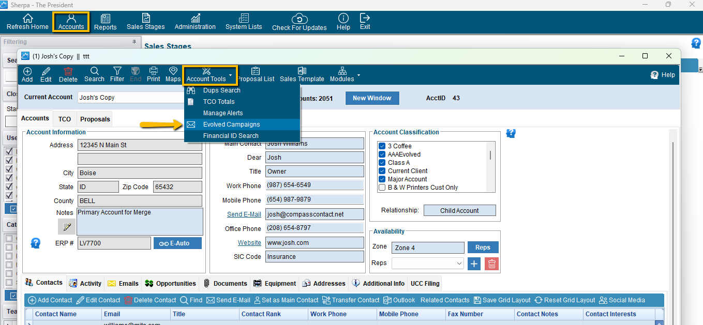Click the Send E-Mail link
Screen dimensions: 703x325
click(x=244, y=214)
